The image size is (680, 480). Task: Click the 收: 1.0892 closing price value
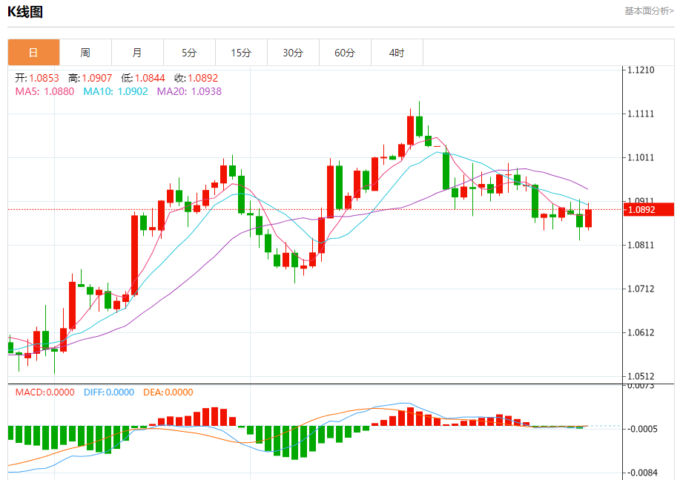(x=196, y=78)
